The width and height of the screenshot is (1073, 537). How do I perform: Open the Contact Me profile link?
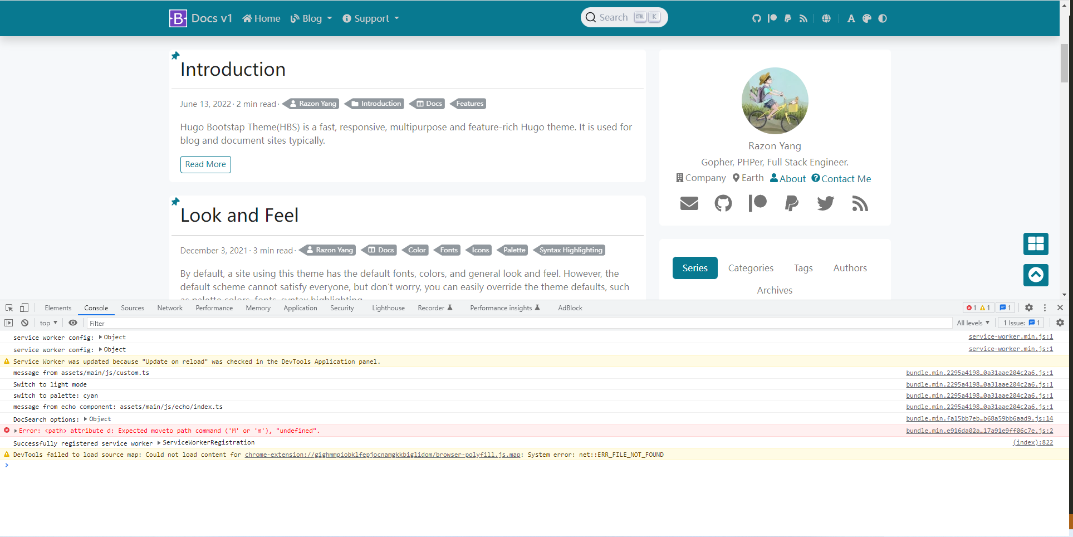841,178
